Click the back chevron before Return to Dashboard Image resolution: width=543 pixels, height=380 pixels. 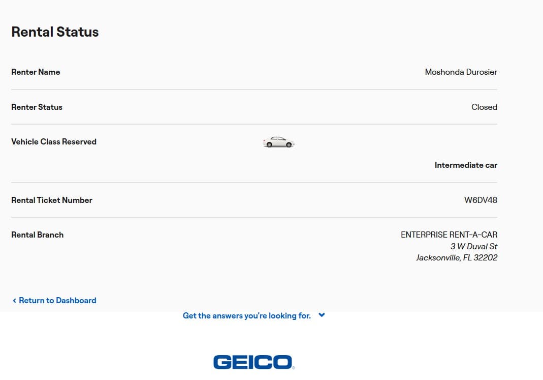14,301
